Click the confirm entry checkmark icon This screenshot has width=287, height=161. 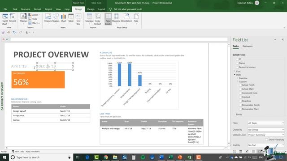point(7,39)
